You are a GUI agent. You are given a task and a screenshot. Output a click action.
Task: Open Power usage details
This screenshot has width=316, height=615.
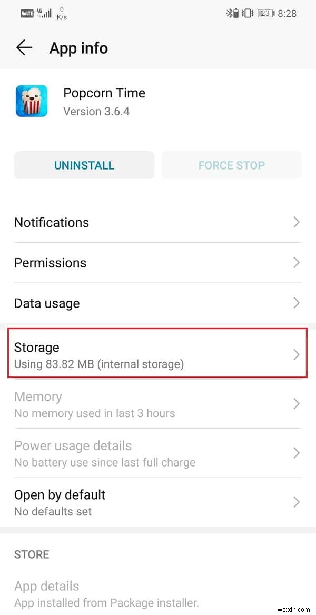point(158,453)
